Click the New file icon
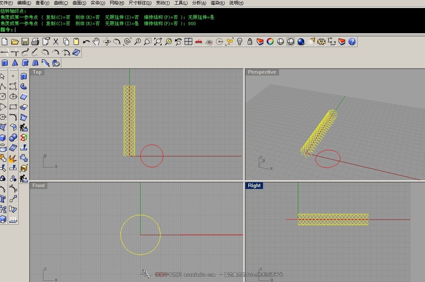 (x=5, y=42)
